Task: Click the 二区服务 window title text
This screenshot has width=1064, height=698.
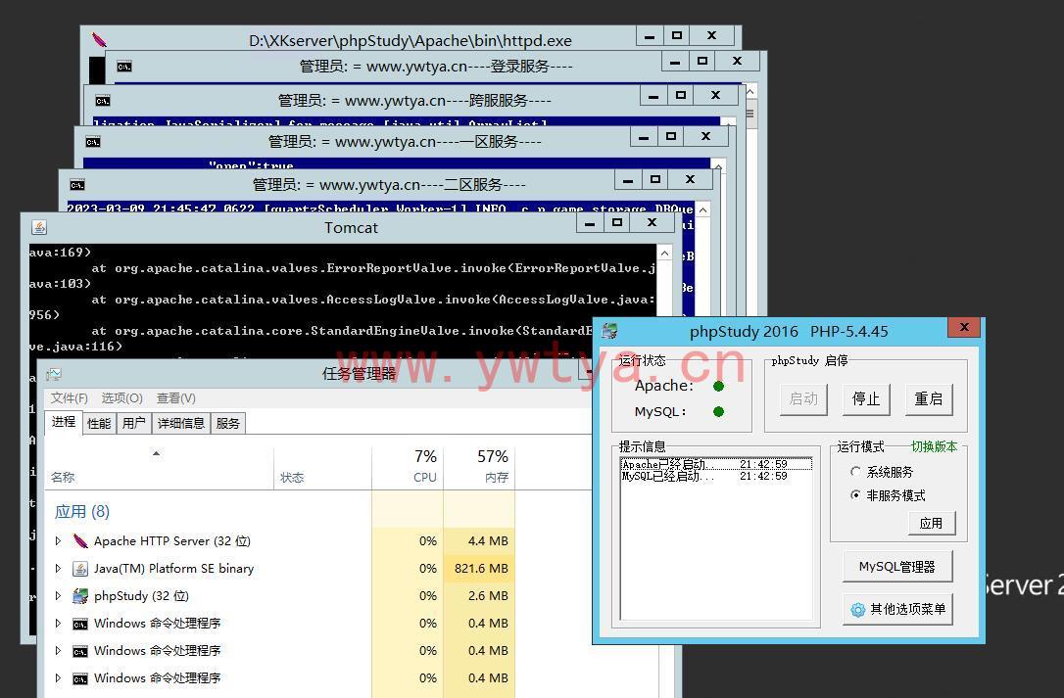Action: (x=389, y=184)
